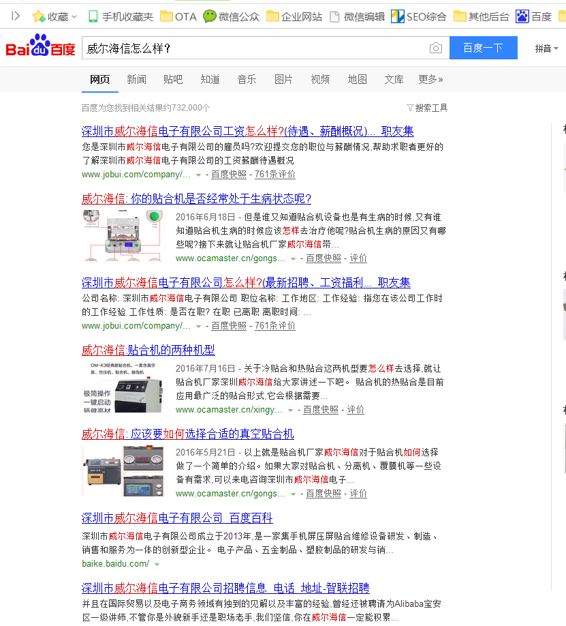Open image search camera icon
The image size is (566, 626).
pyautogui.click(x=436, y=48)
